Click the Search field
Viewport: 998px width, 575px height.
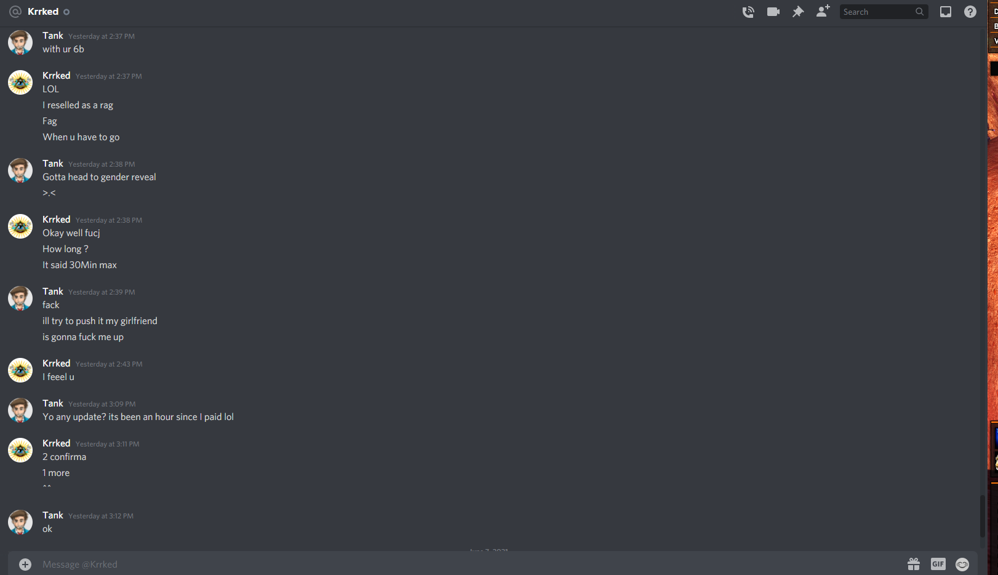tap(884, 12)
